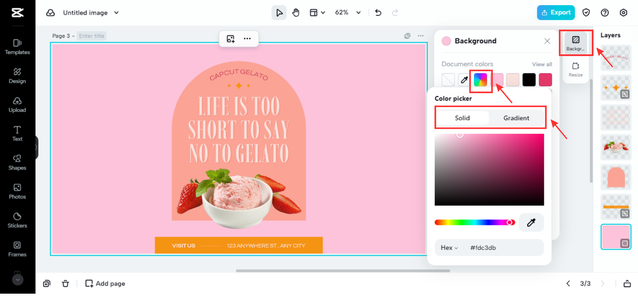Viewport: 638px width, 296px height.
Task: Click the orange VISIT US banner
Action: (239, 245)
